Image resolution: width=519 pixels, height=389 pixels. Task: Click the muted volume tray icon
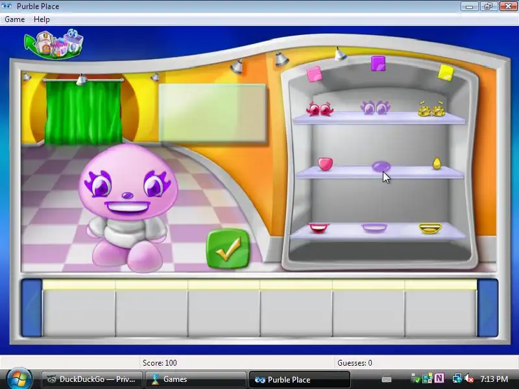[469, 379]
